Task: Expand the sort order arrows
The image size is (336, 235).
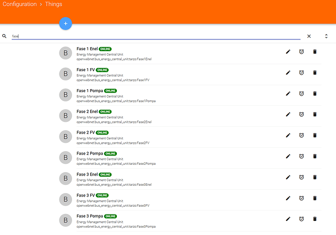Action: coord(326,36)
